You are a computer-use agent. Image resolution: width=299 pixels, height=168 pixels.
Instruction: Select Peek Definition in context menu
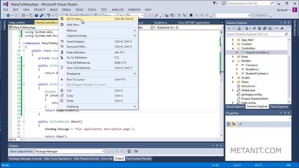click(x=99, y=52)
